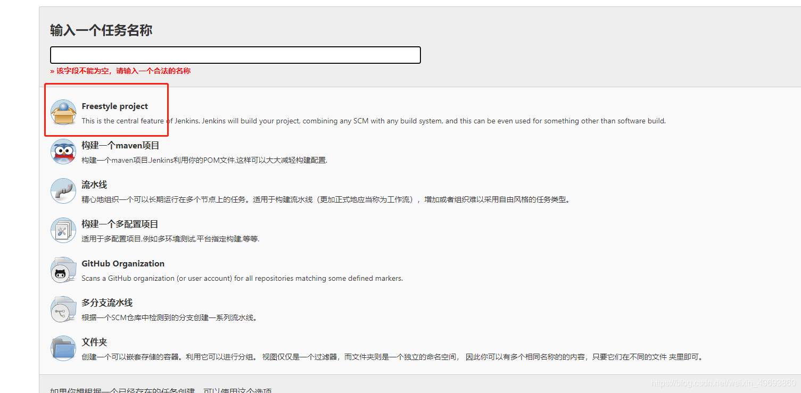Choose 构建一个多配置项目 title
The width and height of the screenshot is (801, 393).
pyautogui.click(x=120, y=224)
